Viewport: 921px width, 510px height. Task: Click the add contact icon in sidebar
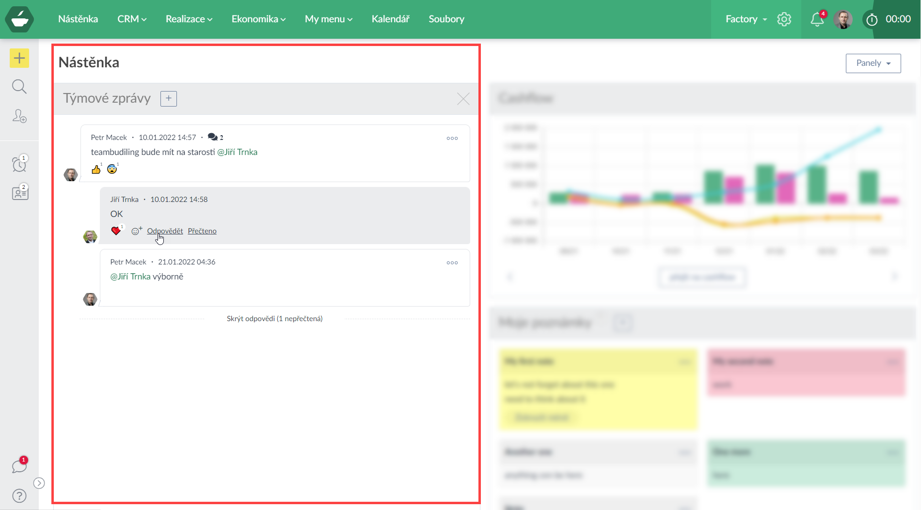click(x=19, y=116)
